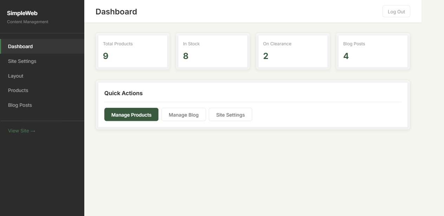This screenshot has width=444, height=216.
Task: Click the On Clearance stat card
Action: [x=293, y=51]
